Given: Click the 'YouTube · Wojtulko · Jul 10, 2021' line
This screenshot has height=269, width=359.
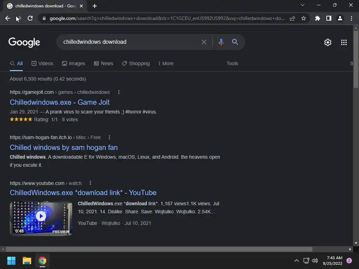Looking at the screenshot, I should 115,223.
